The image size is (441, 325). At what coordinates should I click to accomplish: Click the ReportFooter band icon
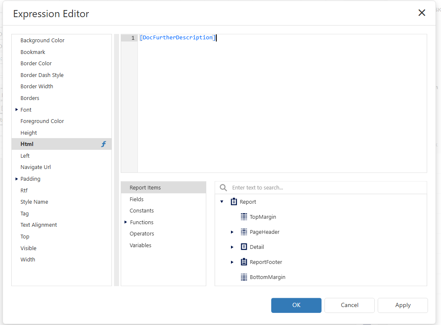coord(244,262)
